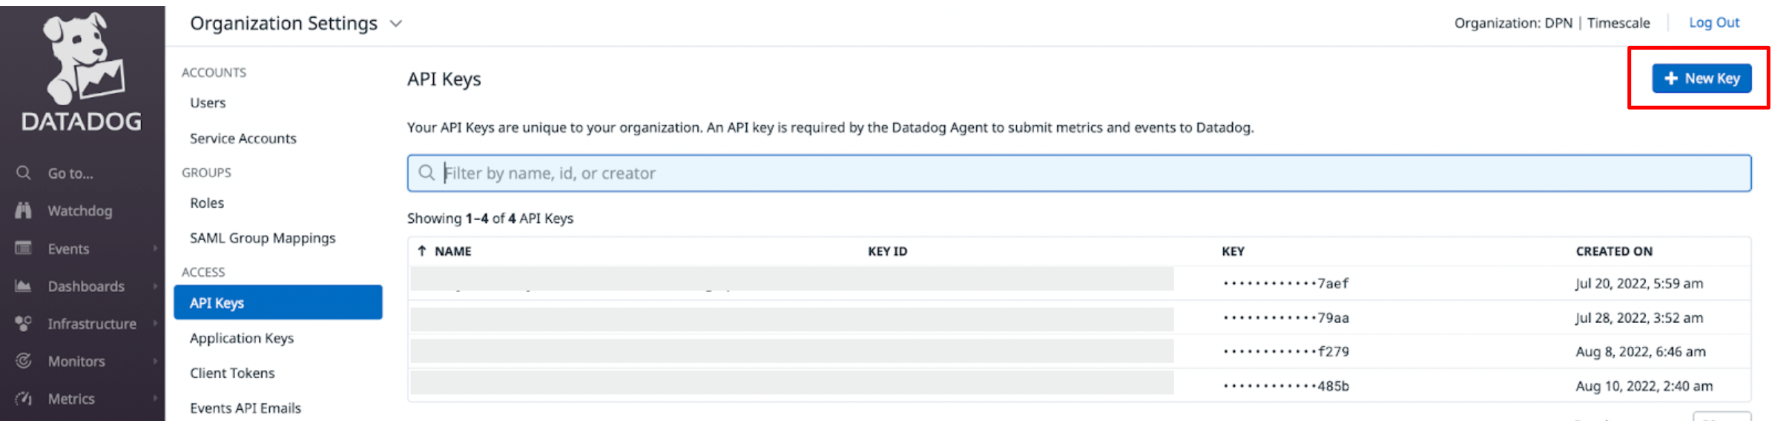Select Service Accounts in the settings menu
Viewport: 1792px width, 421px height.
(243, 139)
